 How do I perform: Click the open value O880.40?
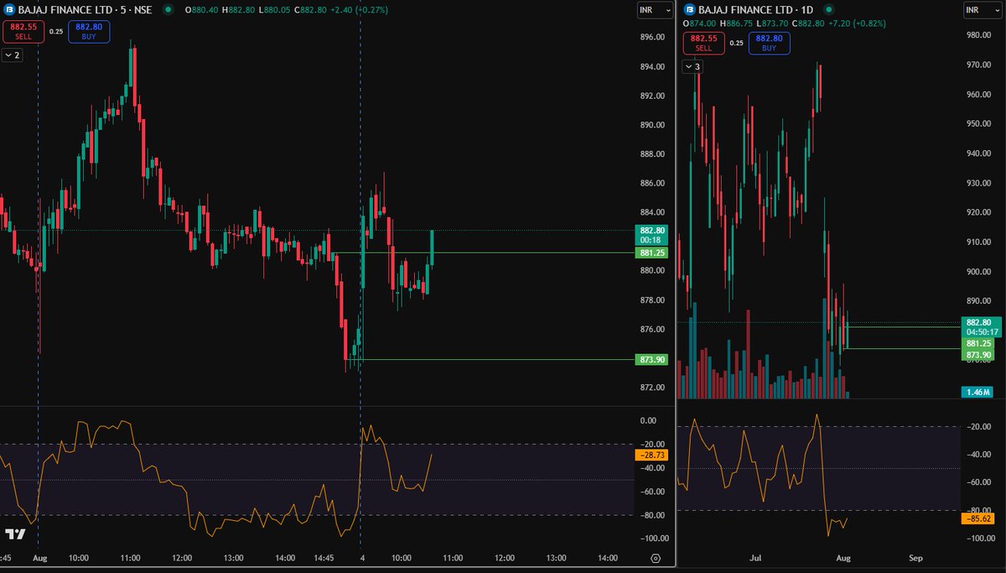point(202,10)
